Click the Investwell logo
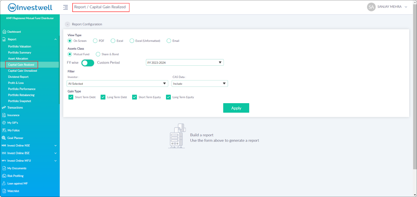Screen dimensions: 417x197 click(x=30, y=8)
